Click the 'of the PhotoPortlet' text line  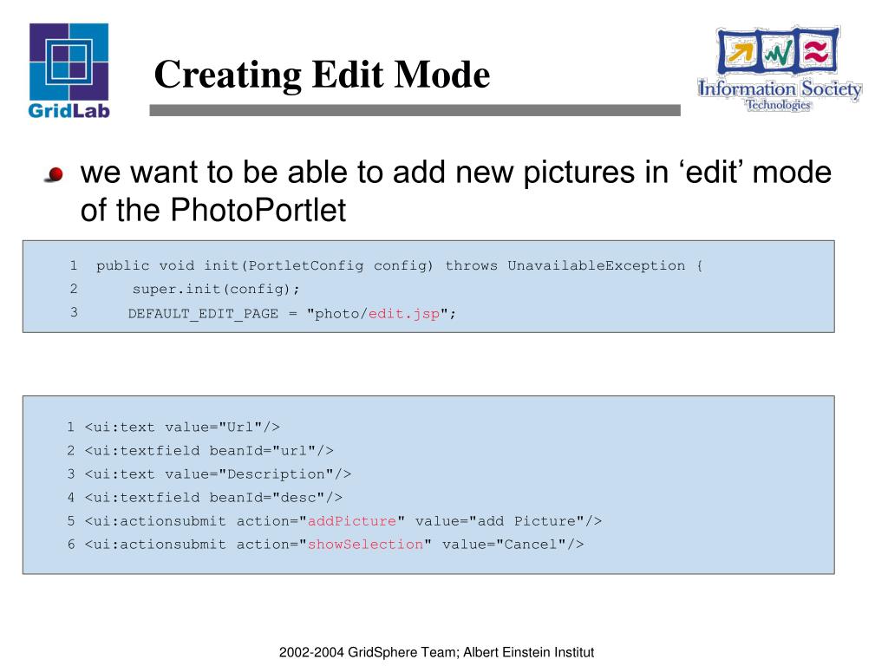(213, 210)
